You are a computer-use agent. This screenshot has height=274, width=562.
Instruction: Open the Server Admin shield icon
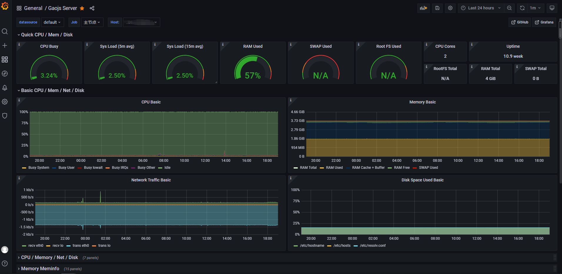pyautogui.click(x=5, y=116)
